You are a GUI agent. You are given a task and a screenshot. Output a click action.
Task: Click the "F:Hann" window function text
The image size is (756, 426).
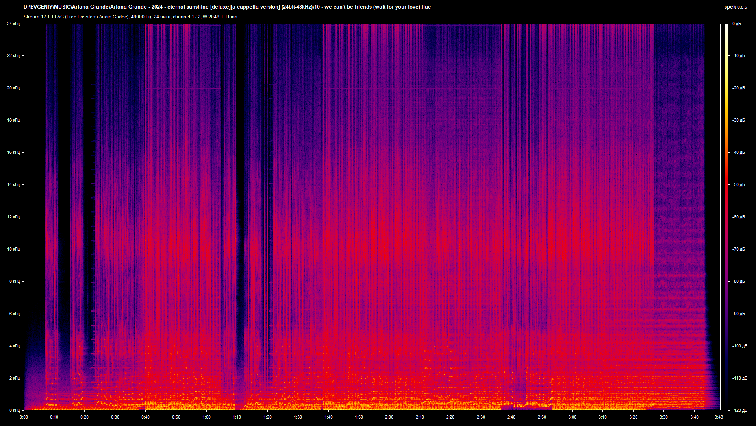230,17
